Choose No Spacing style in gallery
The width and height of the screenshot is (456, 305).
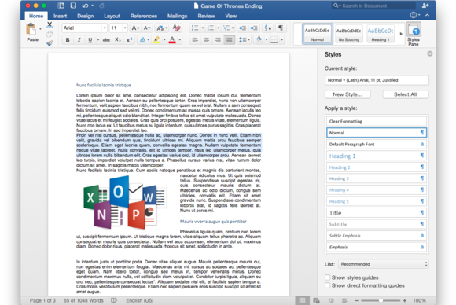[x=349, y=34]
